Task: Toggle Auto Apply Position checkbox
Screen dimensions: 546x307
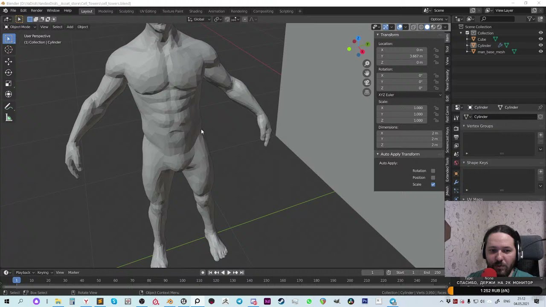Action: click(433, 178)
